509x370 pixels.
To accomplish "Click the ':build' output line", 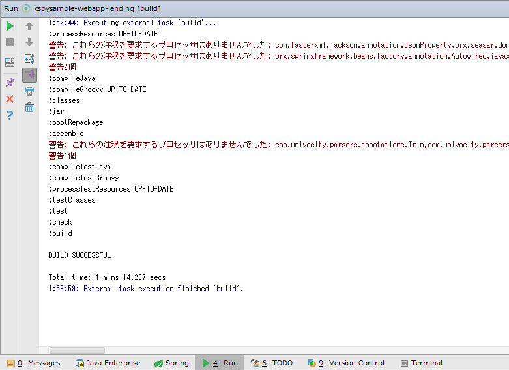I will (61, 233).
